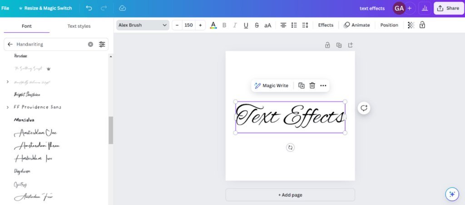
Task: Select the Amsterdam Two font
Action: click(33, 159)
